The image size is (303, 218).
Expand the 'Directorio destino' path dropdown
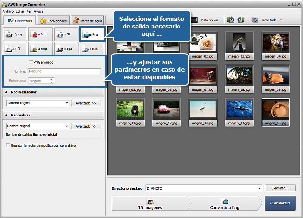coord(259,188)
